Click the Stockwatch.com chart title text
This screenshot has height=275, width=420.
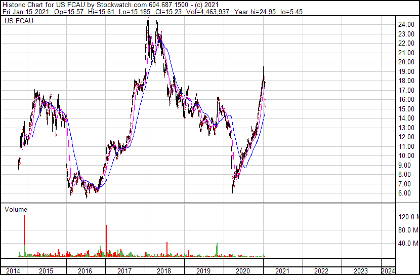point(121,5)
